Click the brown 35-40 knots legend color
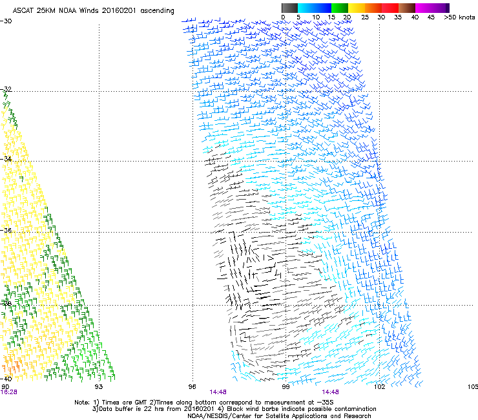The image size is (478, 420). (x=407, y=8)
